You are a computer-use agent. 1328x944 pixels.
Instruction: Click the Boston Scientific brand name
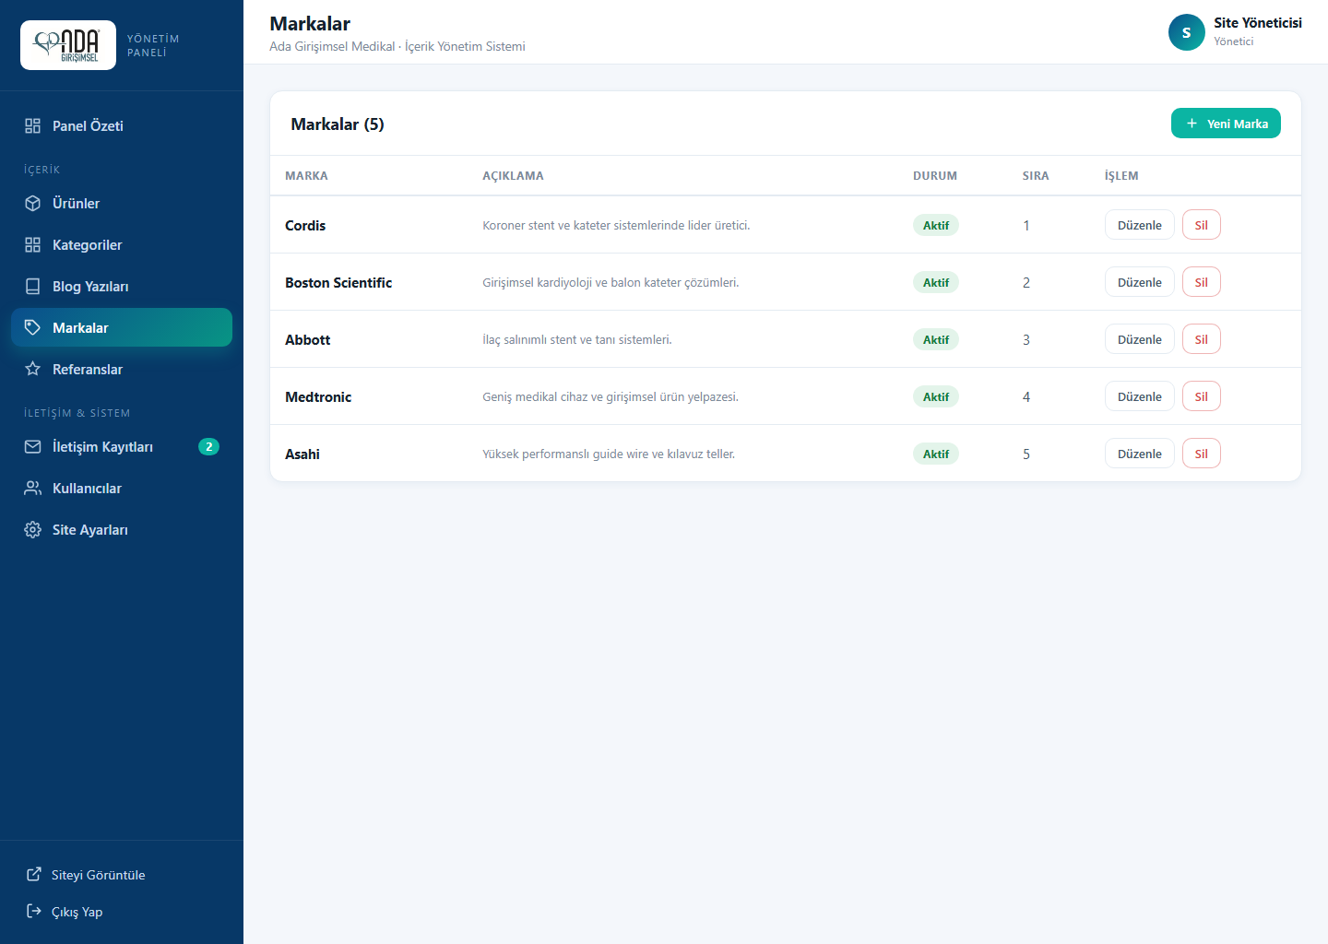tap(338, 283)
